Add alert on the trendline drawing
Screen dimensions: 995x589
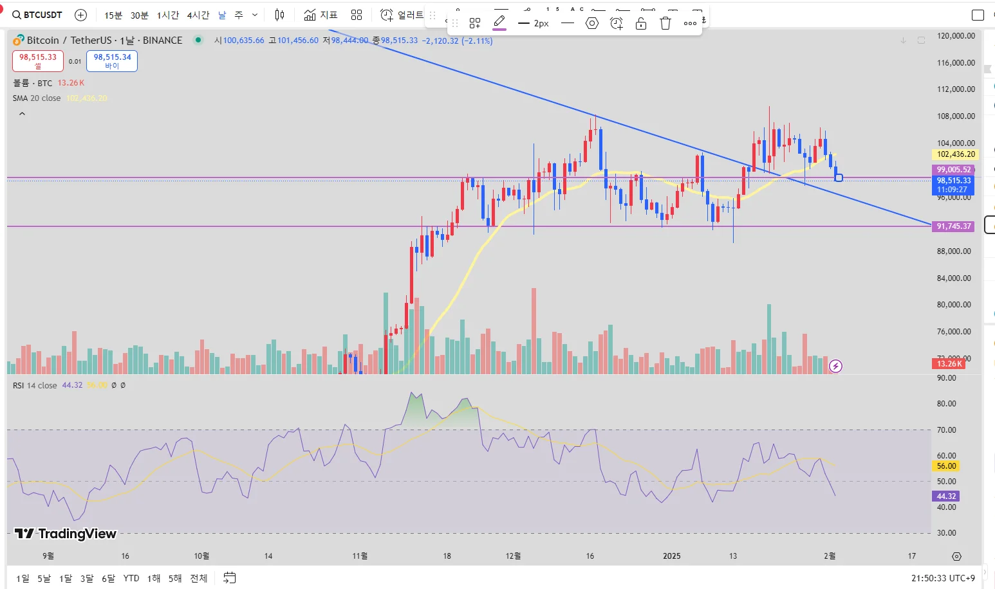coord(617,24)
